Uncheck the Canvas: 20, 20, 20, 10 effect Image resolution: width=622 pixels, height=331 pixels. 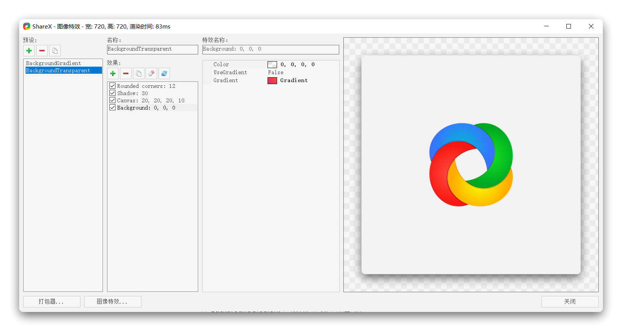click(x=112, y=100)
